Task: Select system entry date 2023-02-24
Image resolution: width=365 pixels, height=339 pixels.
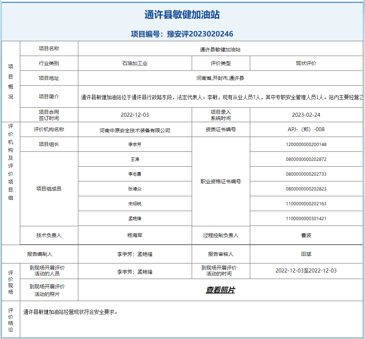Action: click(x=306, y=115)
